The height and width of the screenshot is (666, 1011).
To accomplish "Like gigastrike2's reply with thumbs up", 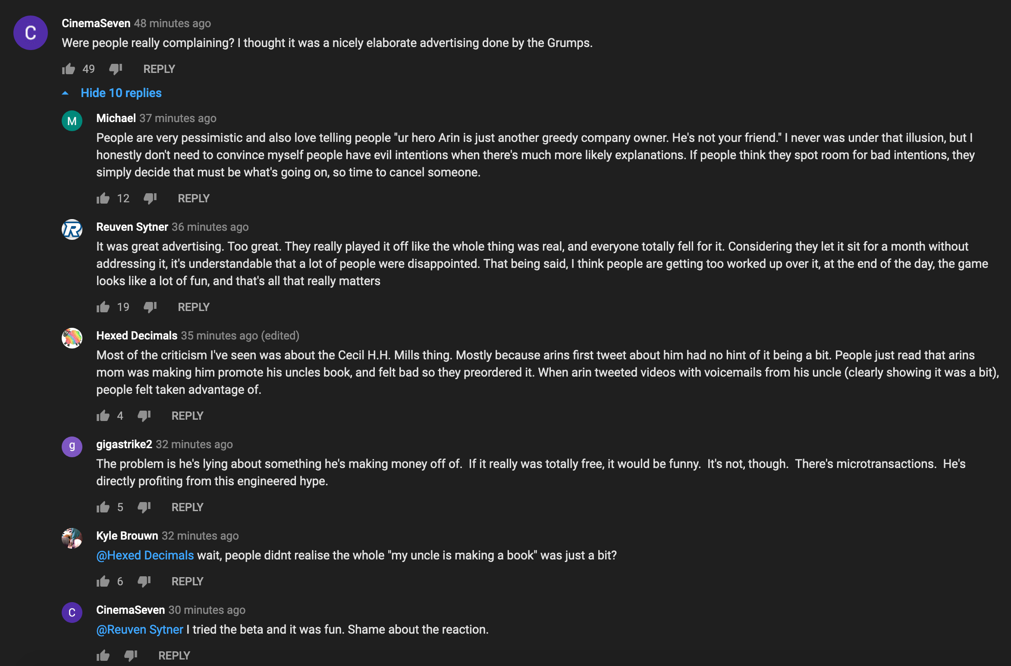I will click(x=103, y=507).
